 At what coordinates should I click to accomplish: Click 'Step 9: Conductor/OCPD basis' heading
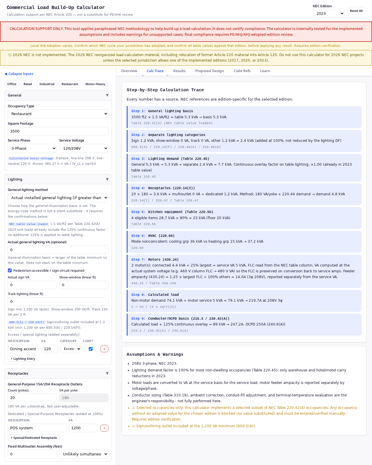coord(180,319)
